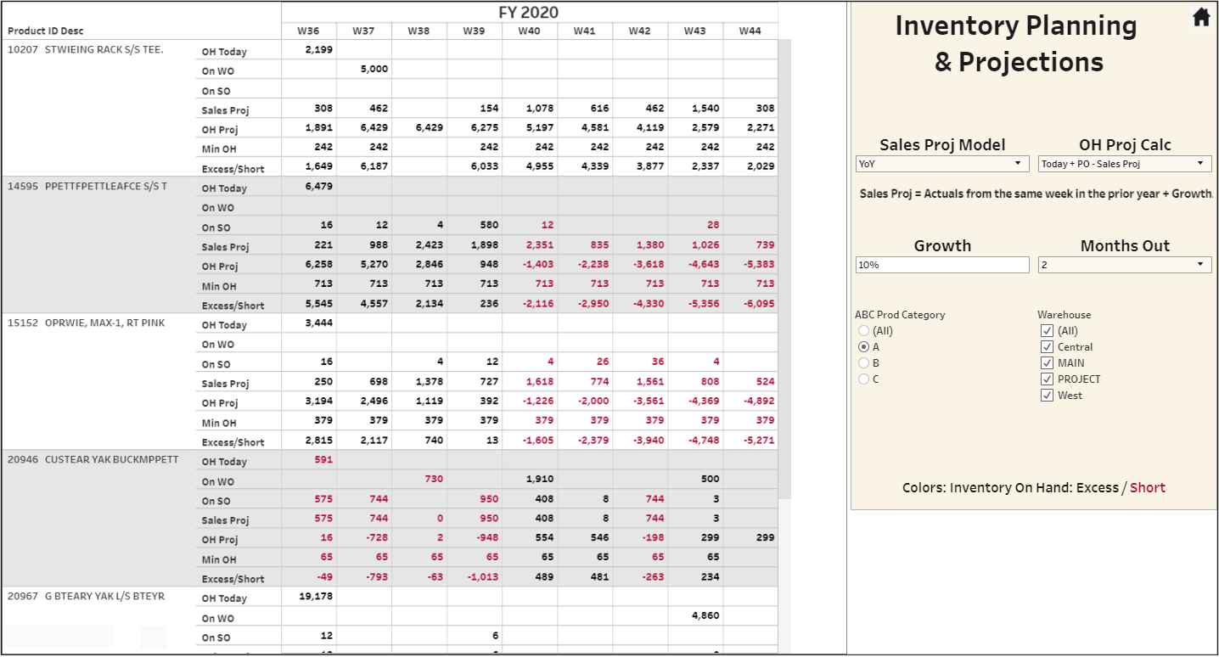Toggle the West warehouse checkbox

click(x=1048, y=396)
